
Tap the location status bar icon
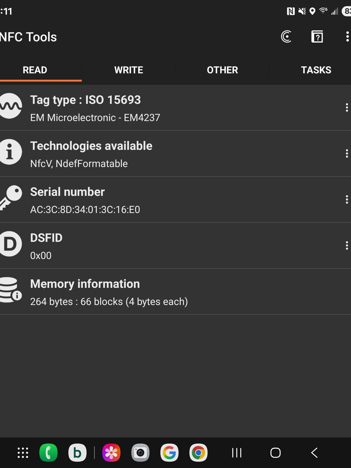(312, 11)
